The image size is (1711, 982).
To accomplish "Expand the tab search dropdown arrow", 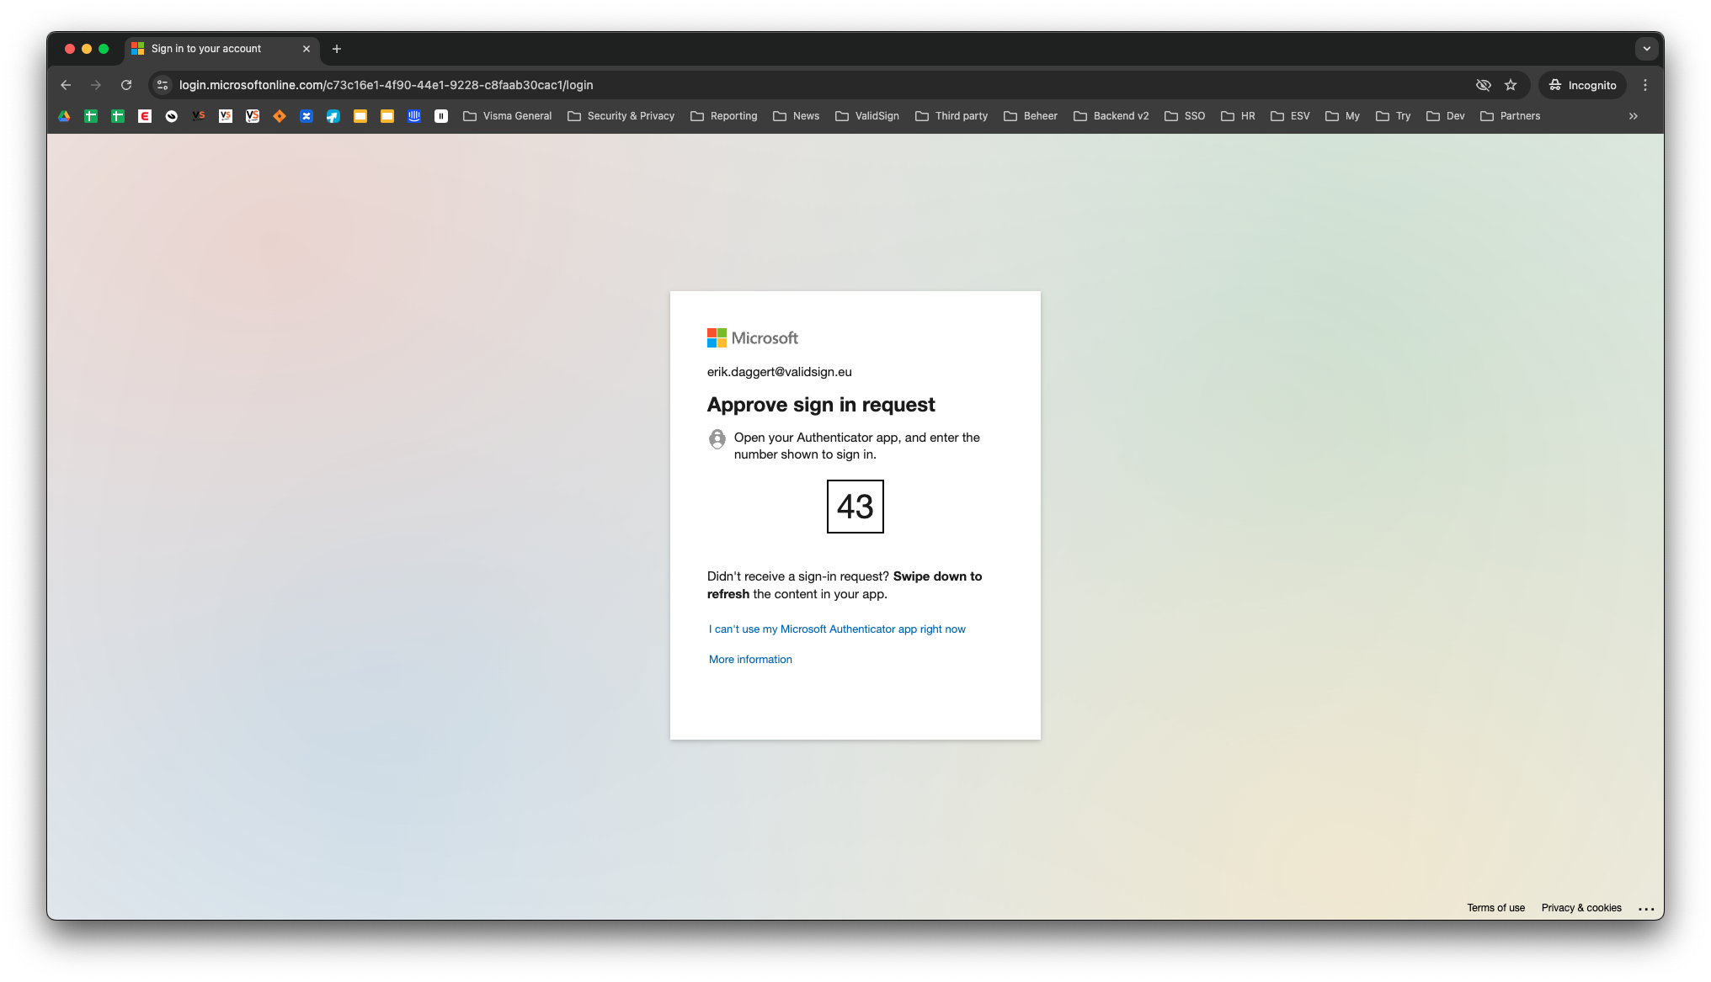I will tap(1646, 49).
